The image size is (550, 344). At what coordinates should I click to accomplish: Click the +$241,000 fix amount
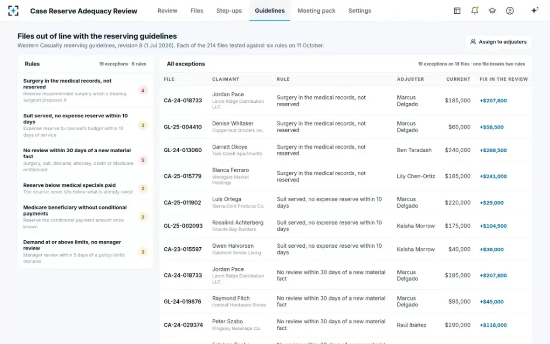[493, 176]
